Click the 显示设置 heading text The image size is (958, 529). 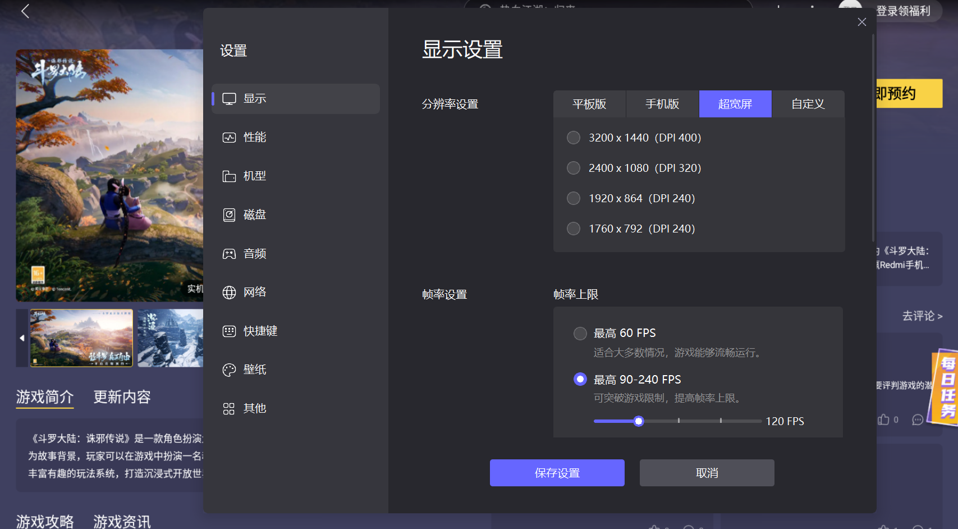462,49
